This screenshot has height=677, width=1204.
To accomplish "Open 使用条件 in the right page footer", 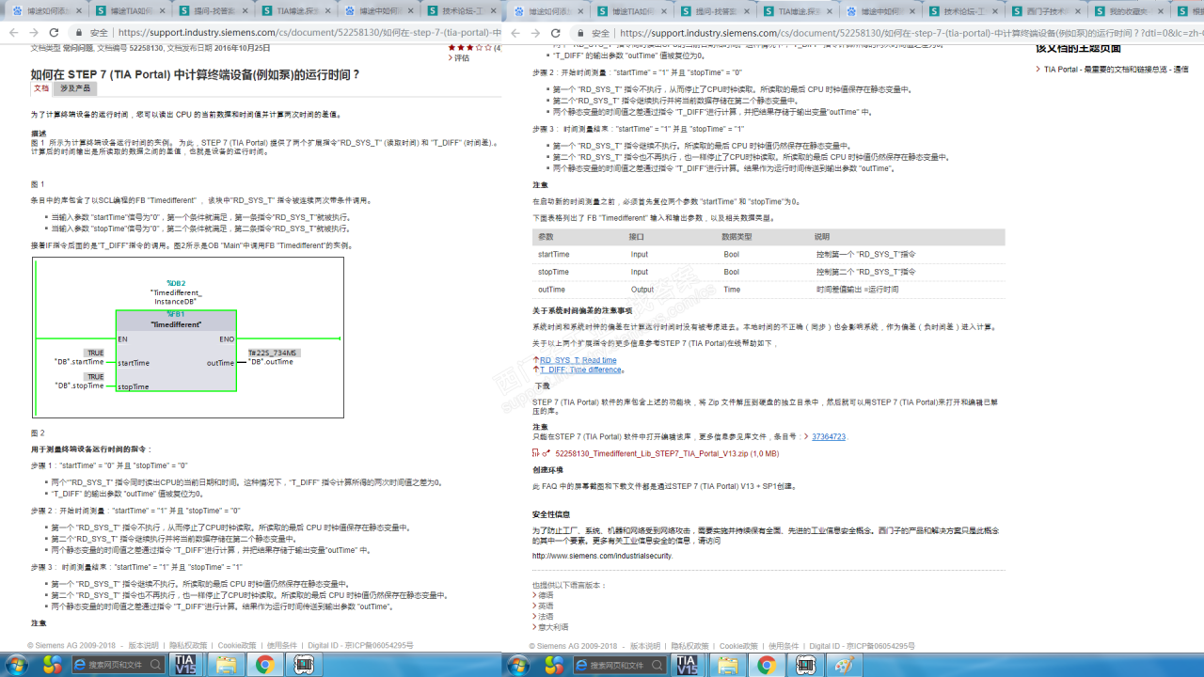I will (x=783, y=646).
